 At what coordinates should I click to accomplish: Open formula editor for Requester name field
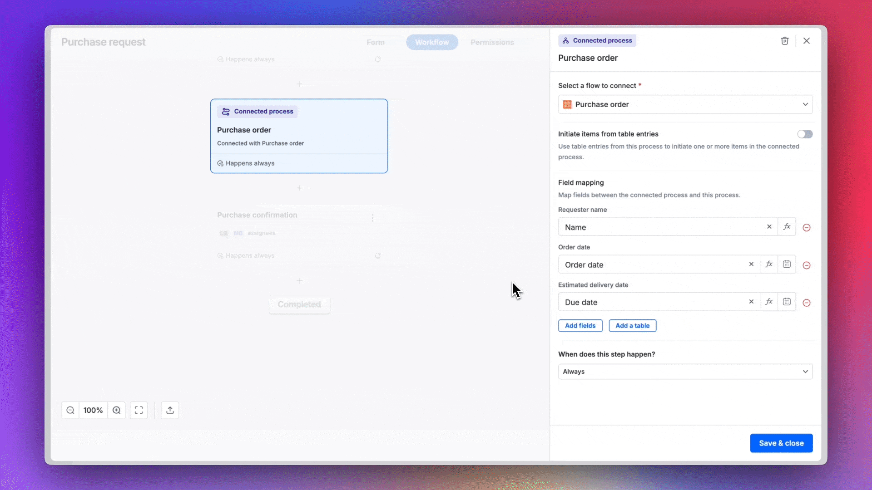pos(787,226)
